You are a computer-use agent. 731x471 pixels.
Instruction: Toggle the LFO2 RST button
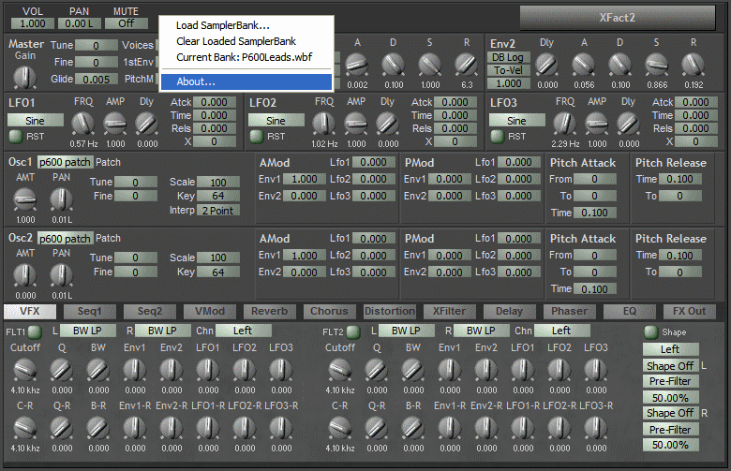[x=257, y=137]
